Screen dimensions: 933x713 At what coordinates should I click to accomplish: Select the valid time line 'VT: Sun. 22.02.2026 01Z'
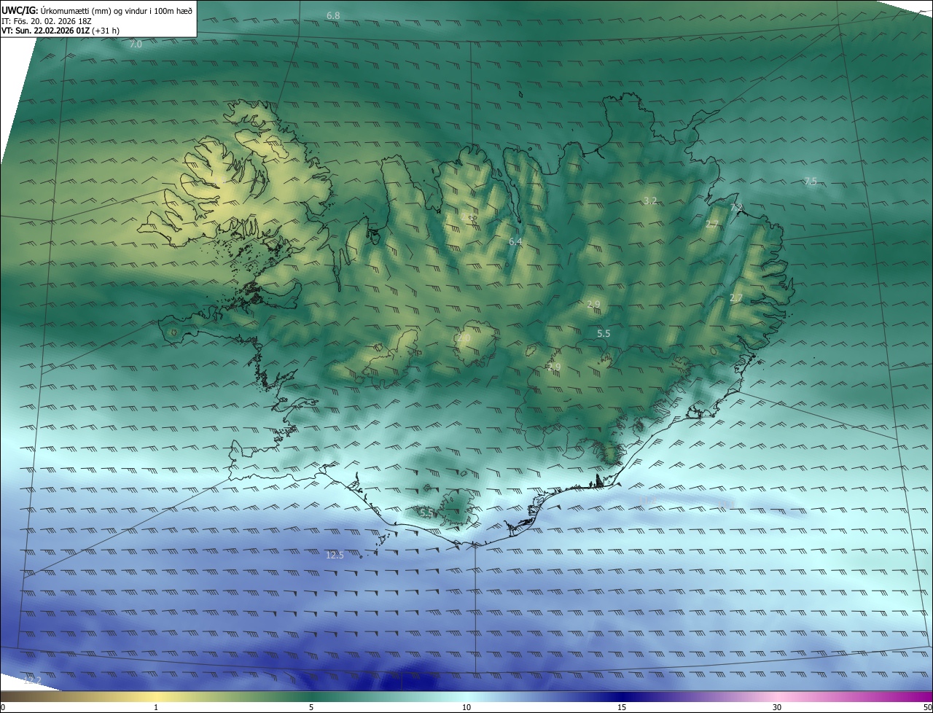pos(60,31)
